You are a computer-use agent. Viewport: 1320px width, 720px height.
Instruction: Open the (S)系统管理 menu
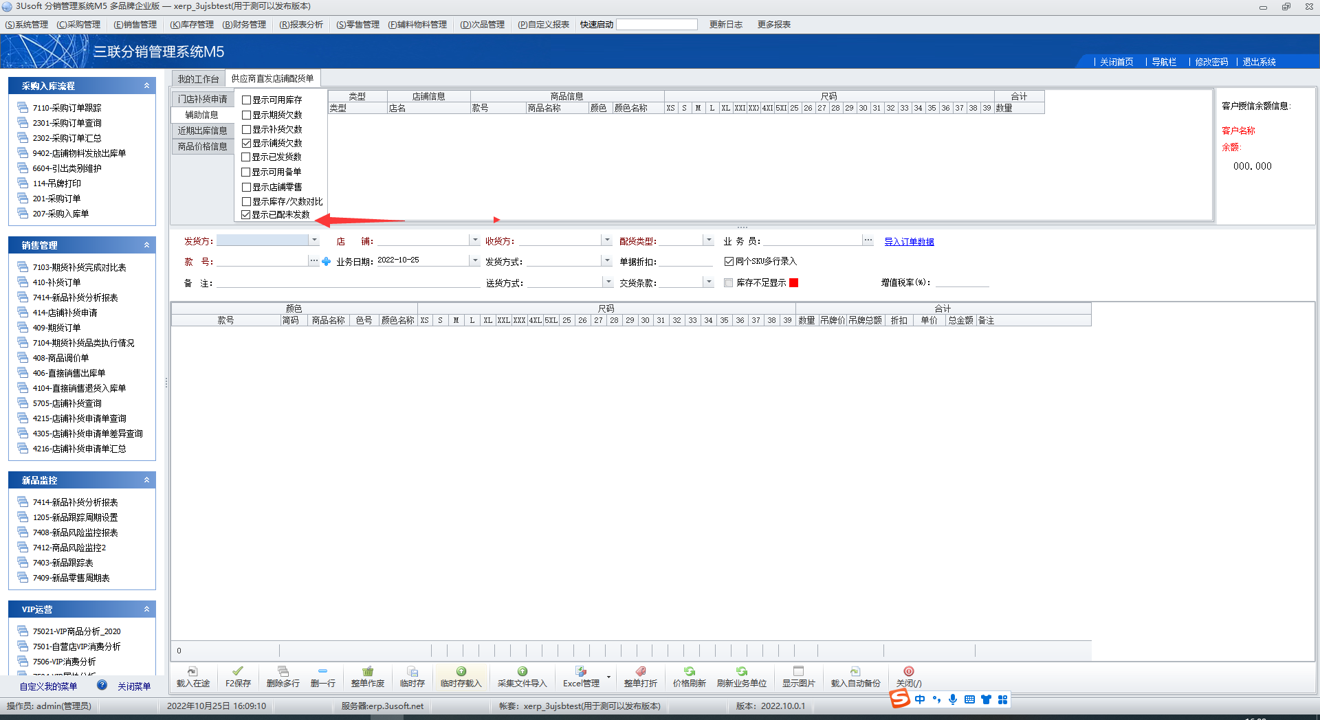(27, 25)
